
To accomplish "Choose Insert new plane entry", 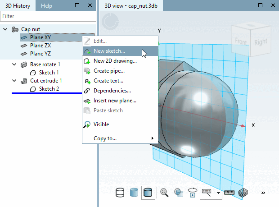I will coord(121,101).
